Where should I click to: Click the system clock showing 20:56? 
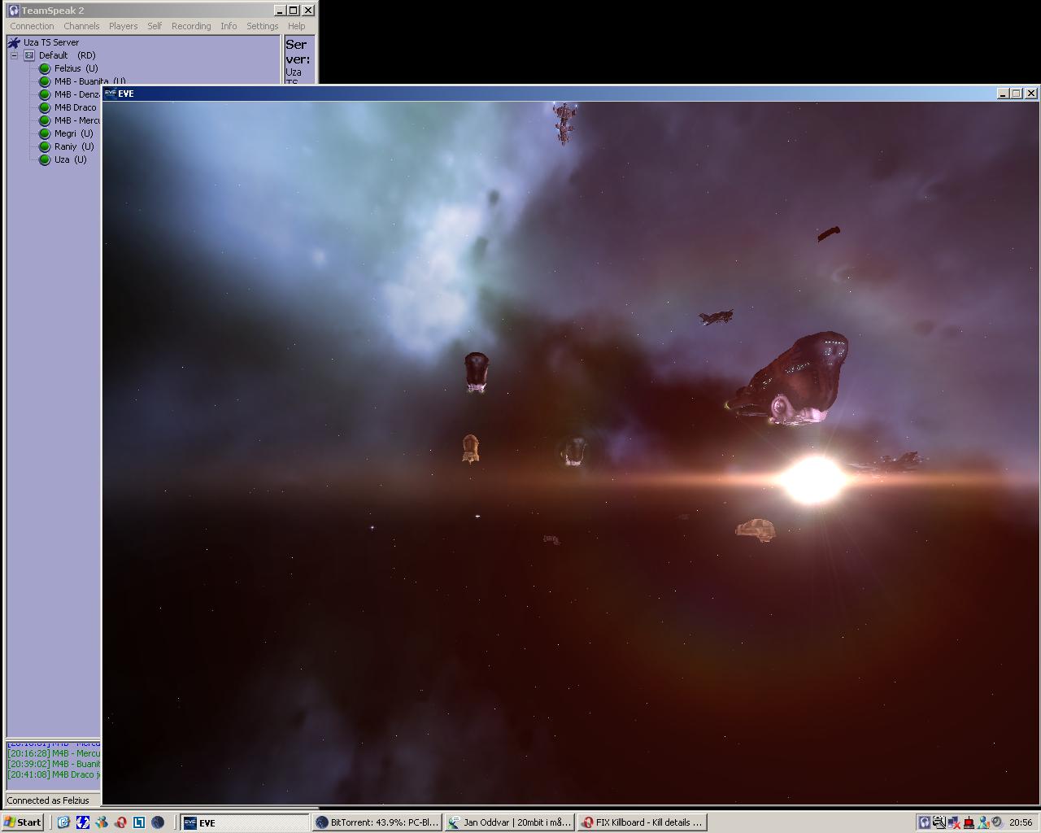pyautogui.click(x=1021, y=822)
